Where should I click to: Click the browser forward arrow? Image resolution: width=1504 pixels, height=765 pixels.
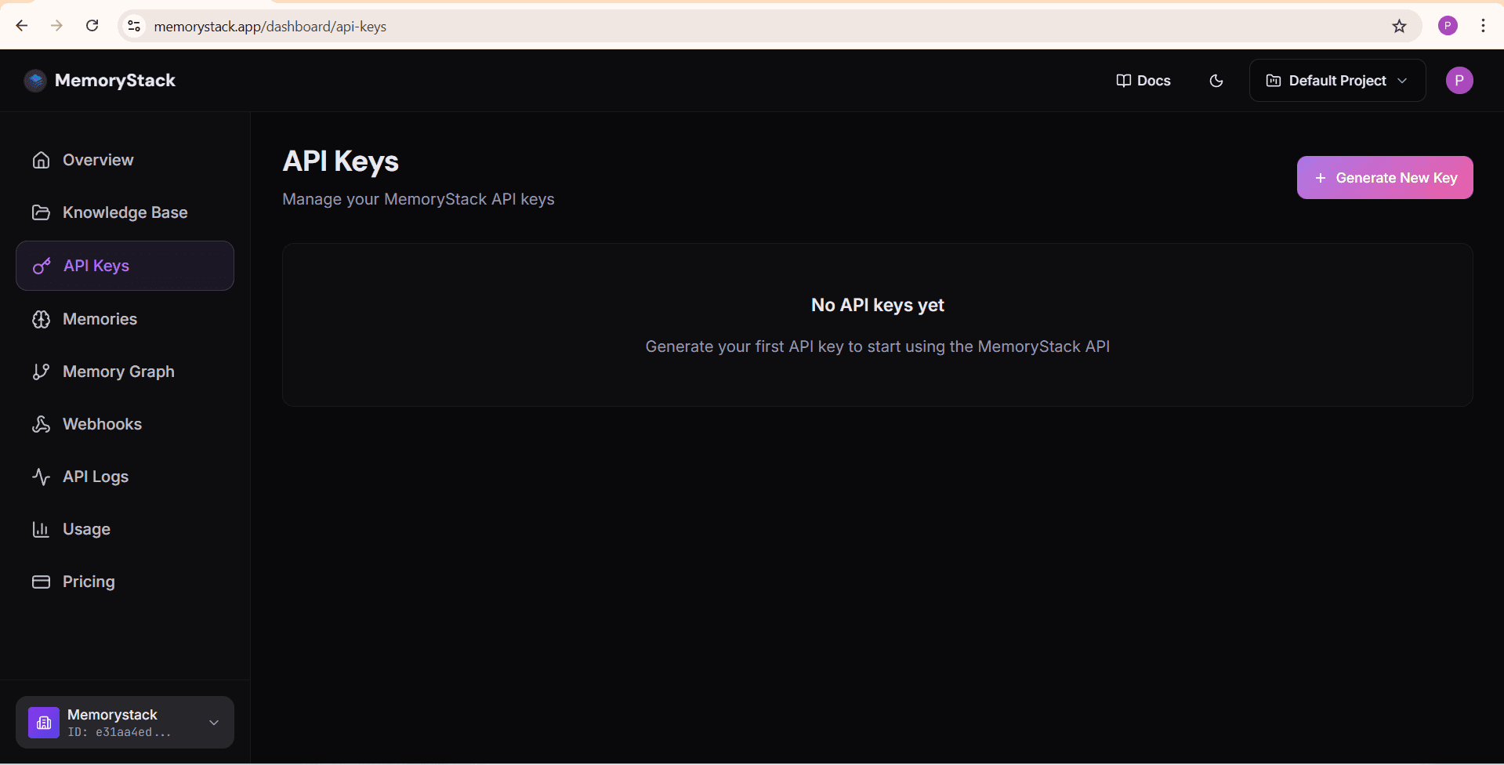click(56, 26)
